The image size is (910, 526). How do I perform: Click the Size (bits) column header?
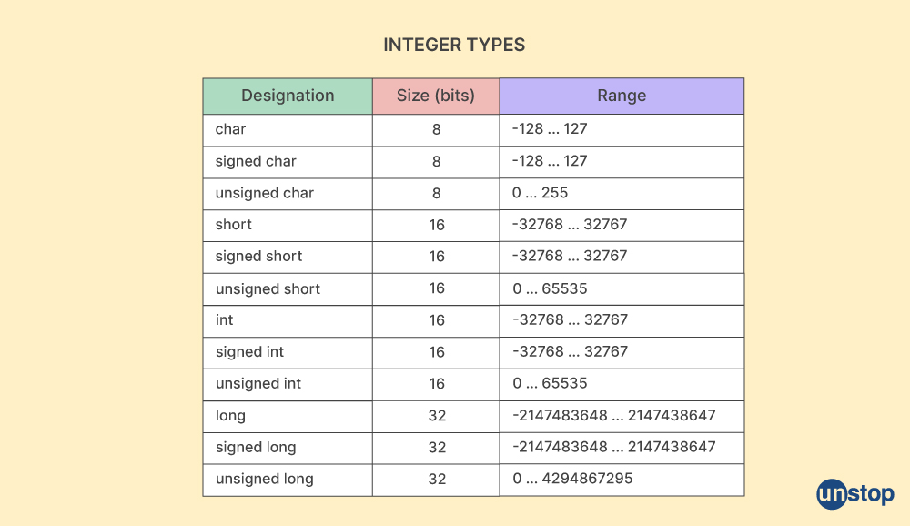tap(436, 96)
